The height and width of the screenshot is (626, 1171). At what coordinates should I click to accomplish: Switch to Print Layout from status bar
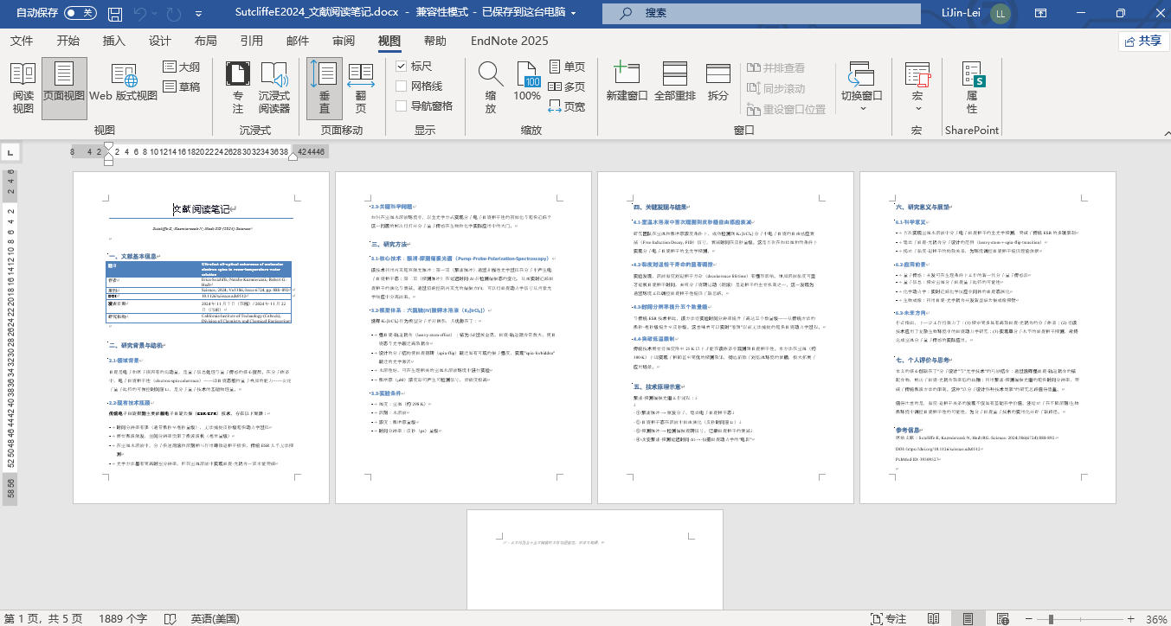(969, 619)
